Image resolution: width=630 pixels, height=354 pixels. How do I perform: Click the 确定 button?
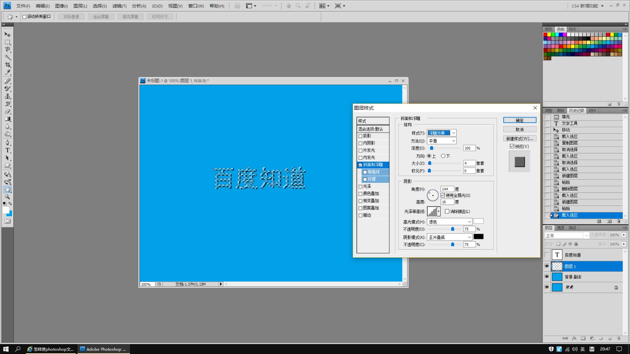[520, 120]
